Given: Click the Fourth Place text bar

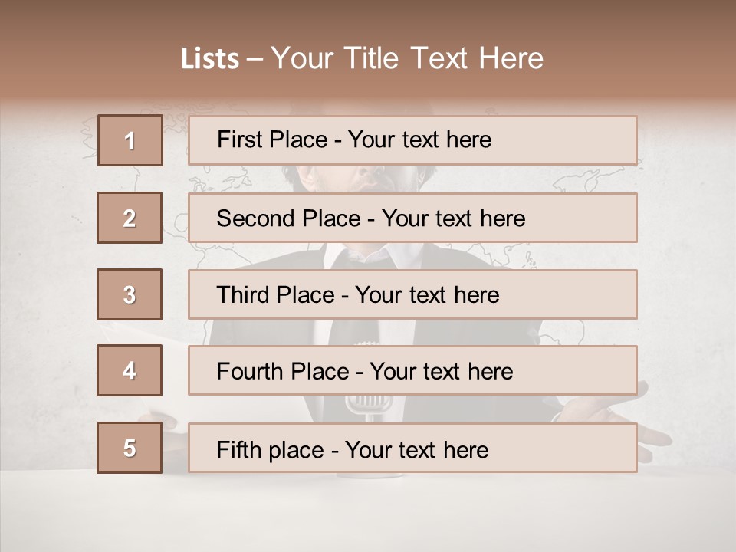Looking at the screenshot, I should tap(412, 370).
